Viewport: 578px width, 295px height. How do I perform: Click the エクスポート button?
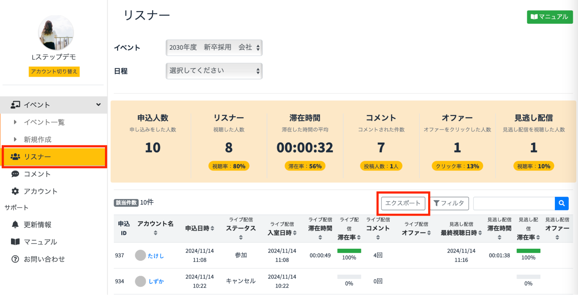[402, 203]
